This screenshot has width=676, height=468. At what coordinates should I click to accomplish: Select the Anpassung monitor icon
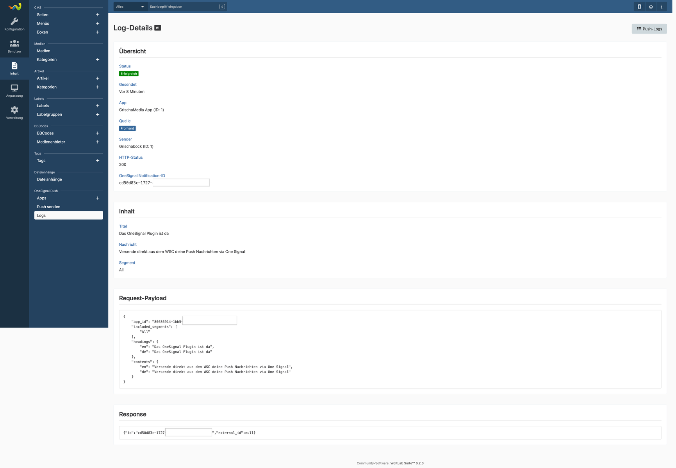(x=14, y=90)
